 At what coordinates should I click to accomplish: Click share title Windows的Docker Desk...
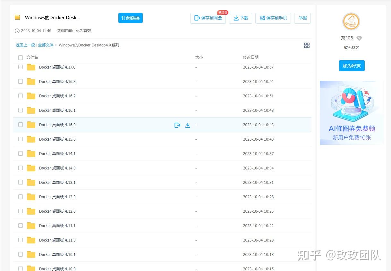52,18
